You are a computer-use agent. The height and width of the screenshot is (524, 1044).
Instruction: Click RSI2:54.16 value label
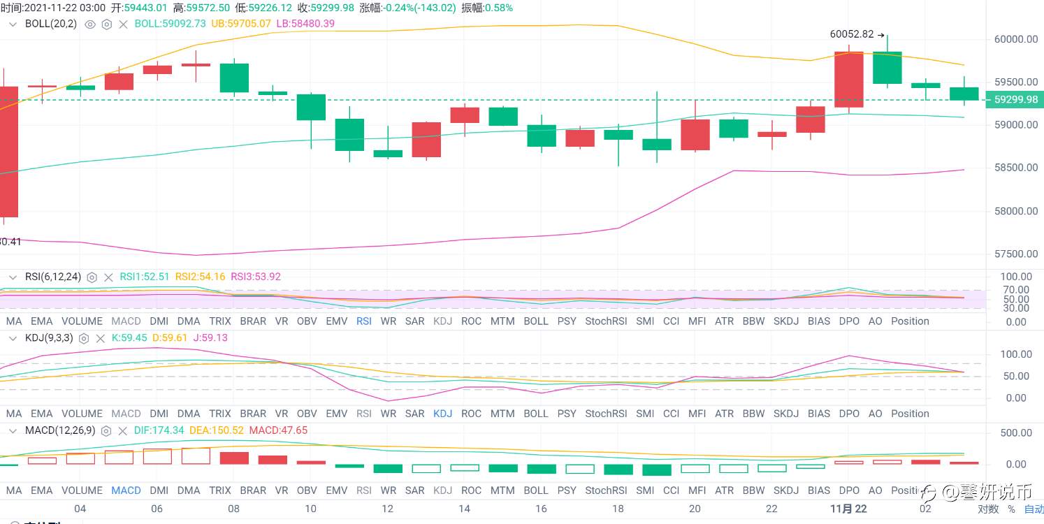tap(200, 277)
